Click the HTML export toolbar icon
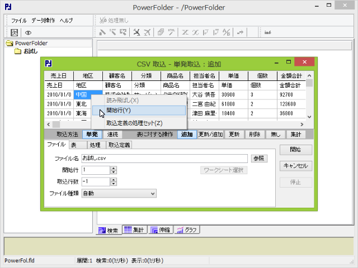This screenshot has width=358, height=268. [171, 32]
